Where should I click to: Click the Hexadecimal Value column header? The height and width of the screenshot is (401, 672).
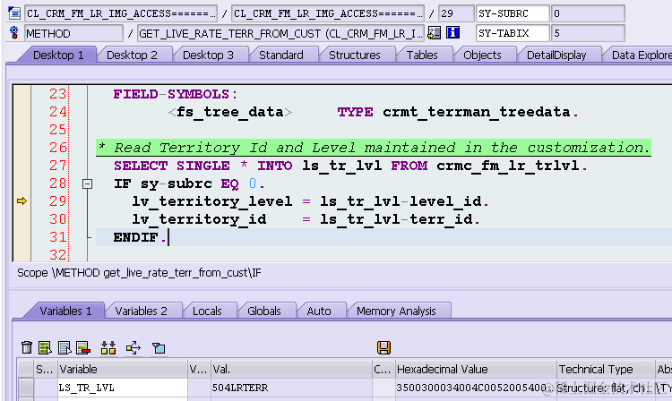475,369
